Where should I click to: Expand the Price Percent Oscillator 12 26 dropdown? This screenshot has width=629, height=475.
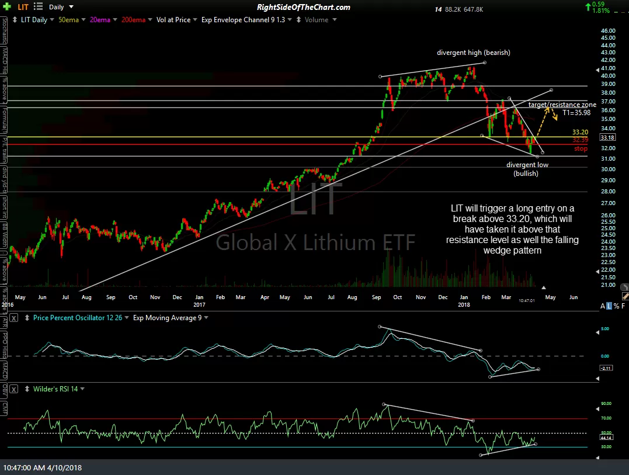tap(127, 318)
